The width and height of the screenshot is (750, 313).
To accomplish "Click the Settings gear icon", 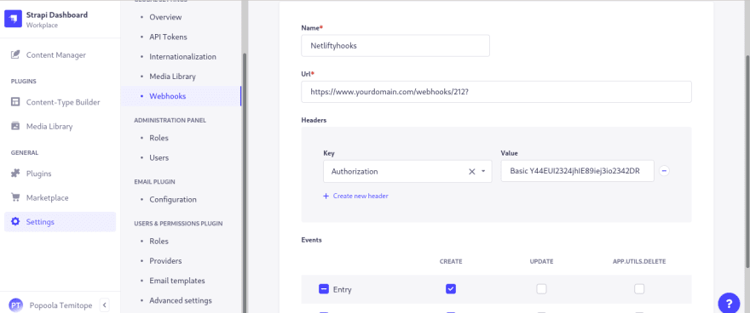I will click(x=15, y=222).
